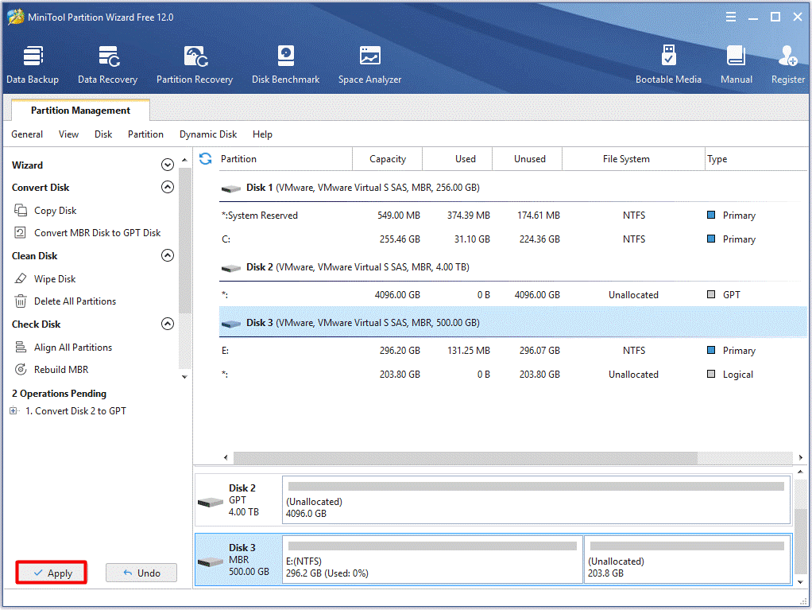Open the Disk menu
This screenshot has height=610, width=812.
[103, 134]
